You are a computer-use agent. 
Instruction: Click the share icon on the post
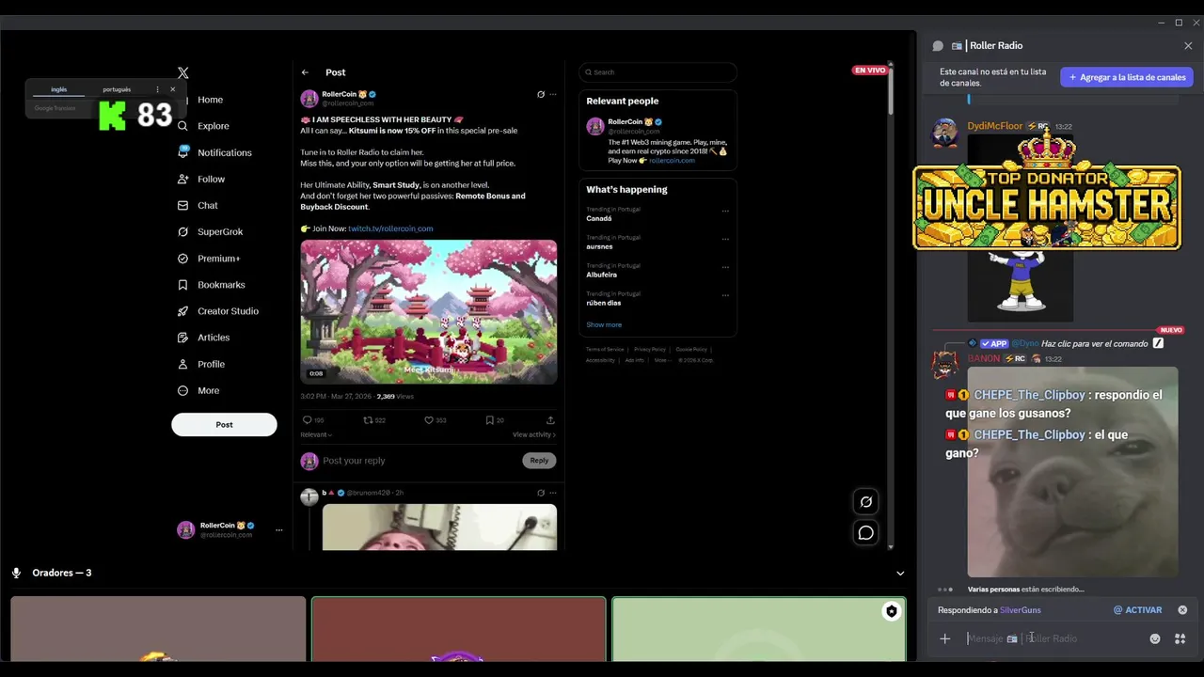(550, 420)
